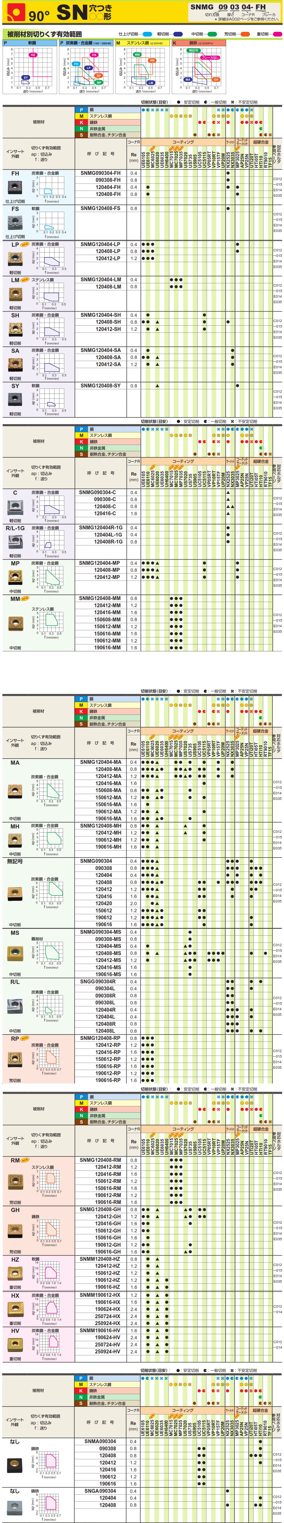
Task: Select part number SNMG120408-SY
Action: click(x=100, y=386)
